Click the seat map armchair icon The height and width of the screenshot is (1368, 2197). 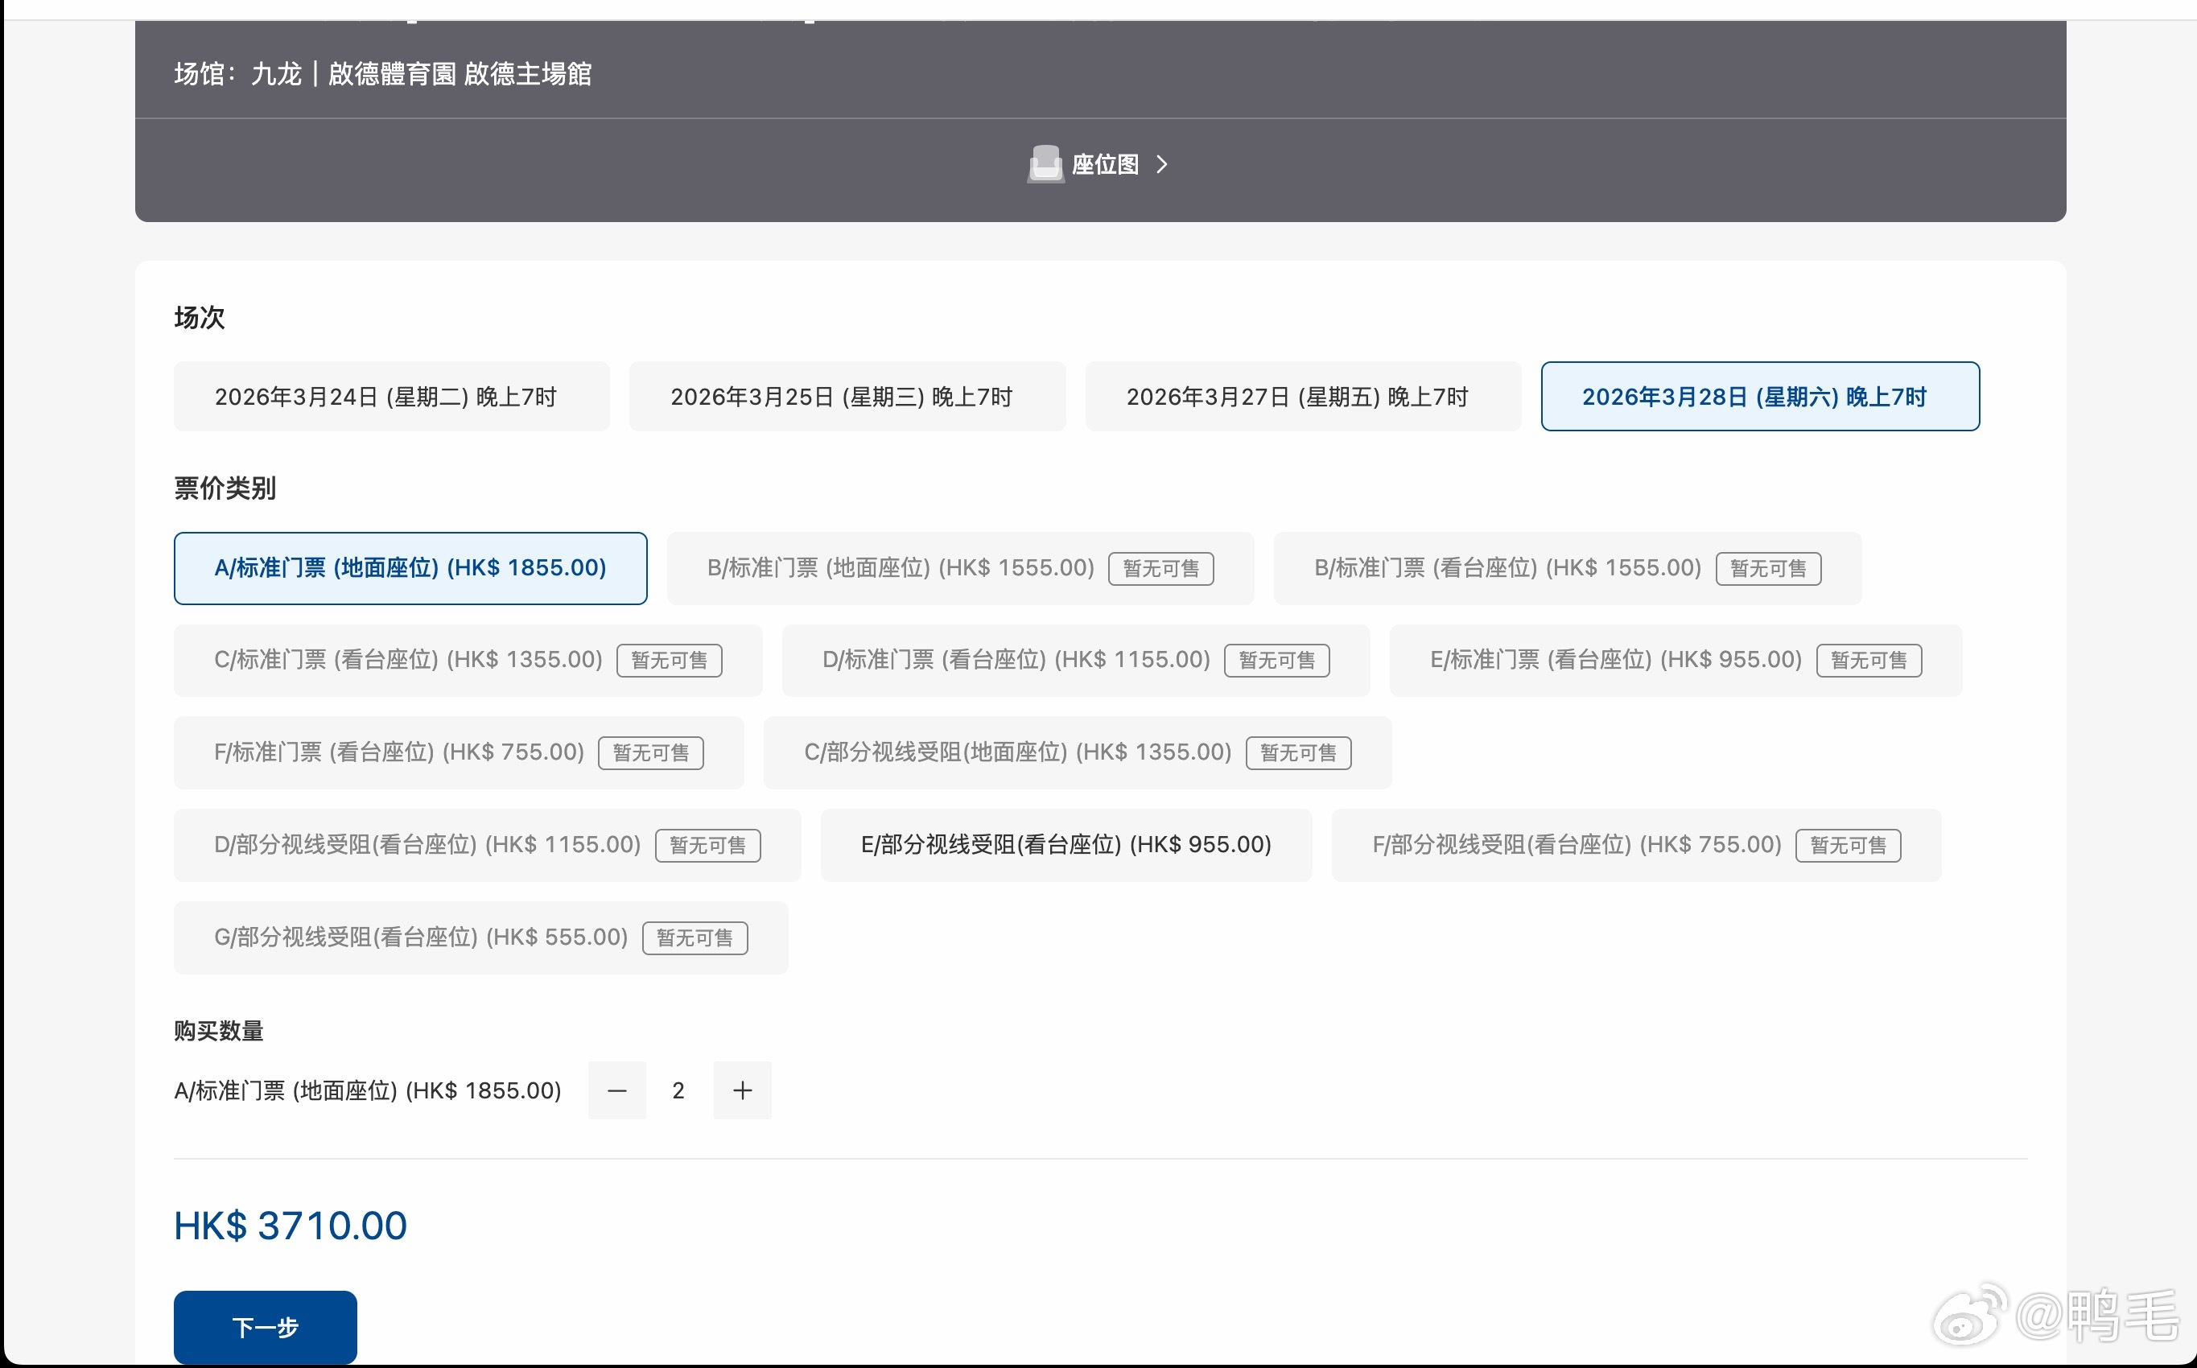1045,165
